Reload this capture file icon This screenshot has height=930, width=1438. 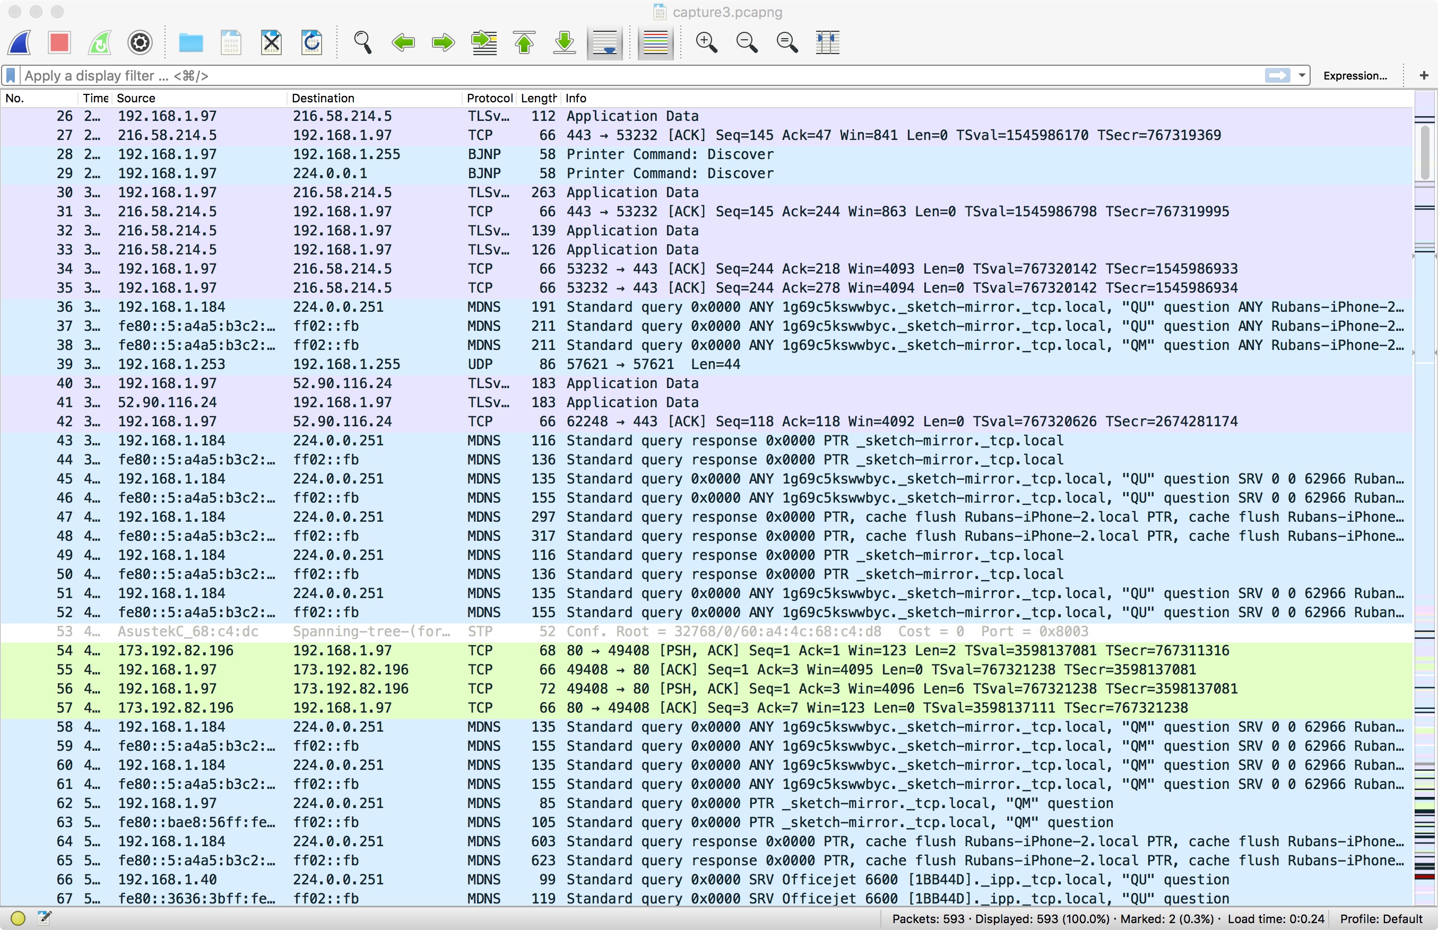coord(312,42)
